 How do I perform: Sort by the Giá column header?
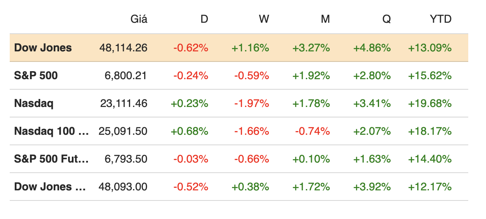click(x=139, y=19)
